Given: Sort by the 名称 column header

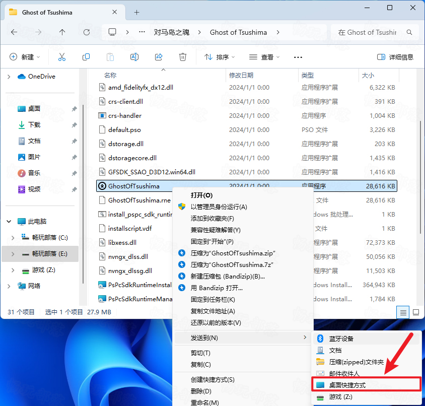Looking at the screenshot, I should 110,76.
